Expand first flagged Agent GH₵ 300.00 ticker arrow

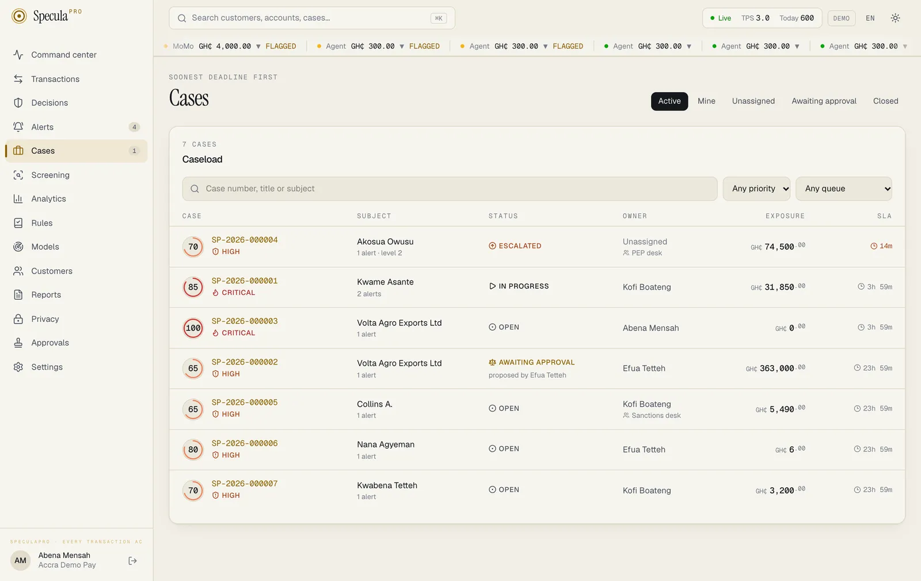402,46
